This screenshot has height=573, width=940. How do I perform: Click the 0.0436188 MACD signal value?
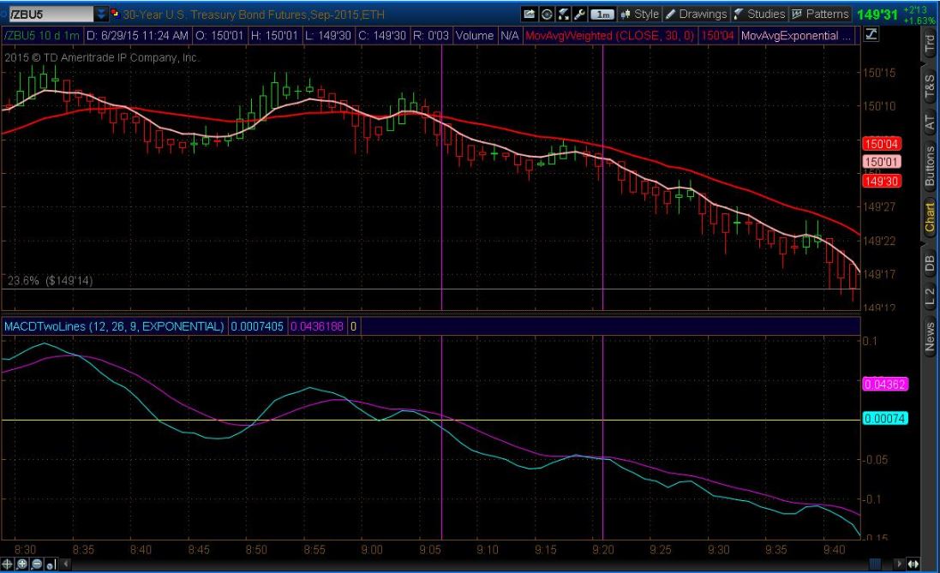(x=317, y=326)
